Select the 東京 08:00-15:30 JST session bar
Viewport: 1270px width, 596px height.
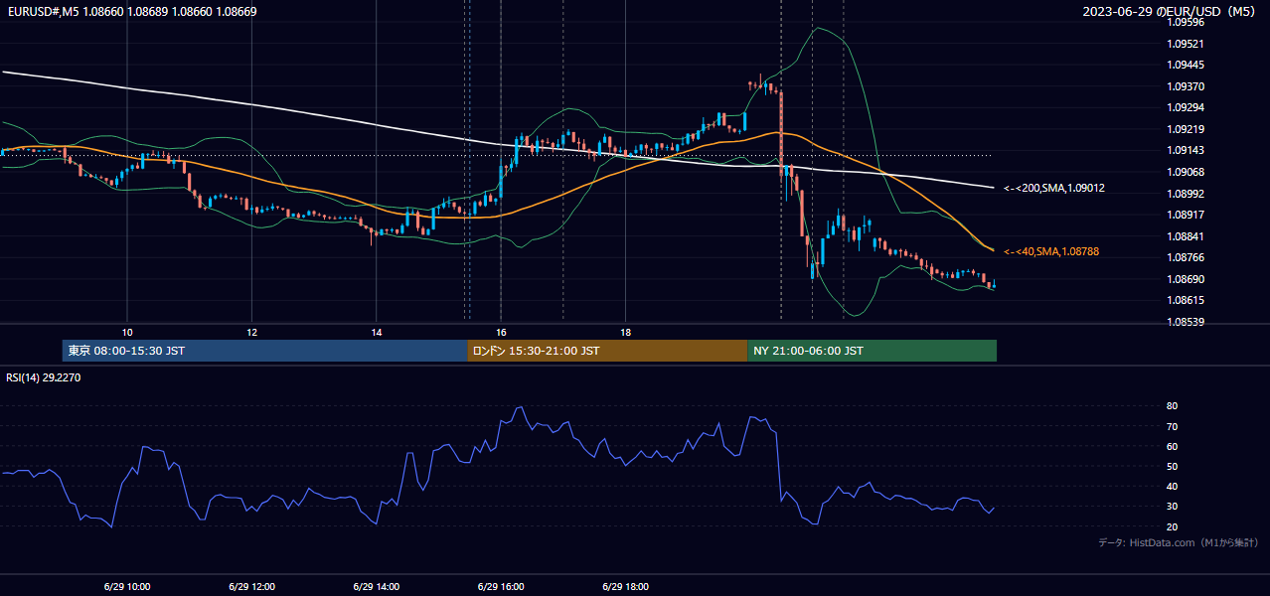coord(264,351)
